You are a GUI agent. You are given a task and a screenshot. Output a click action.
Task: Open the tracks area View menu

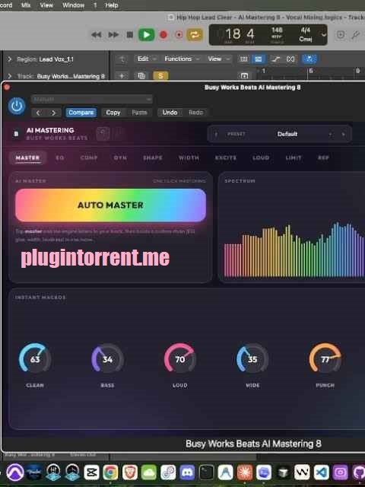click(x=218, y=59)
